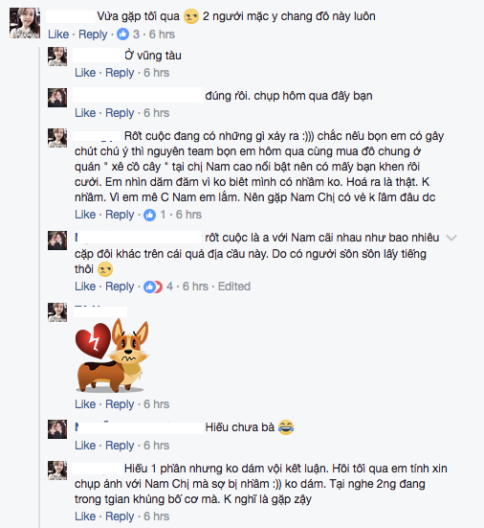Reply to the corgi sticker comment
Image resolution: width=484 pixels, height=528 pixels.
[120, 404]
